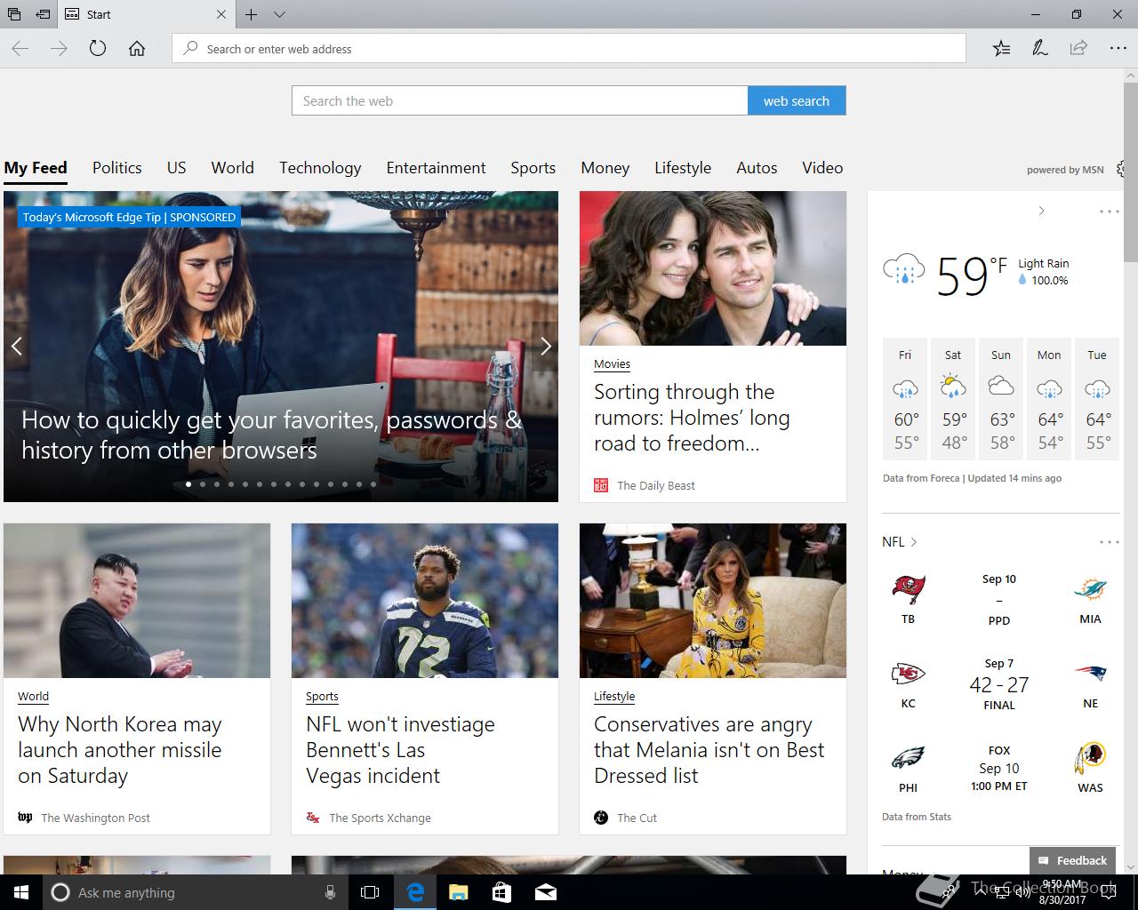Share this page icon
Screen dimensions: 1138x910
tap(1078, 49)
